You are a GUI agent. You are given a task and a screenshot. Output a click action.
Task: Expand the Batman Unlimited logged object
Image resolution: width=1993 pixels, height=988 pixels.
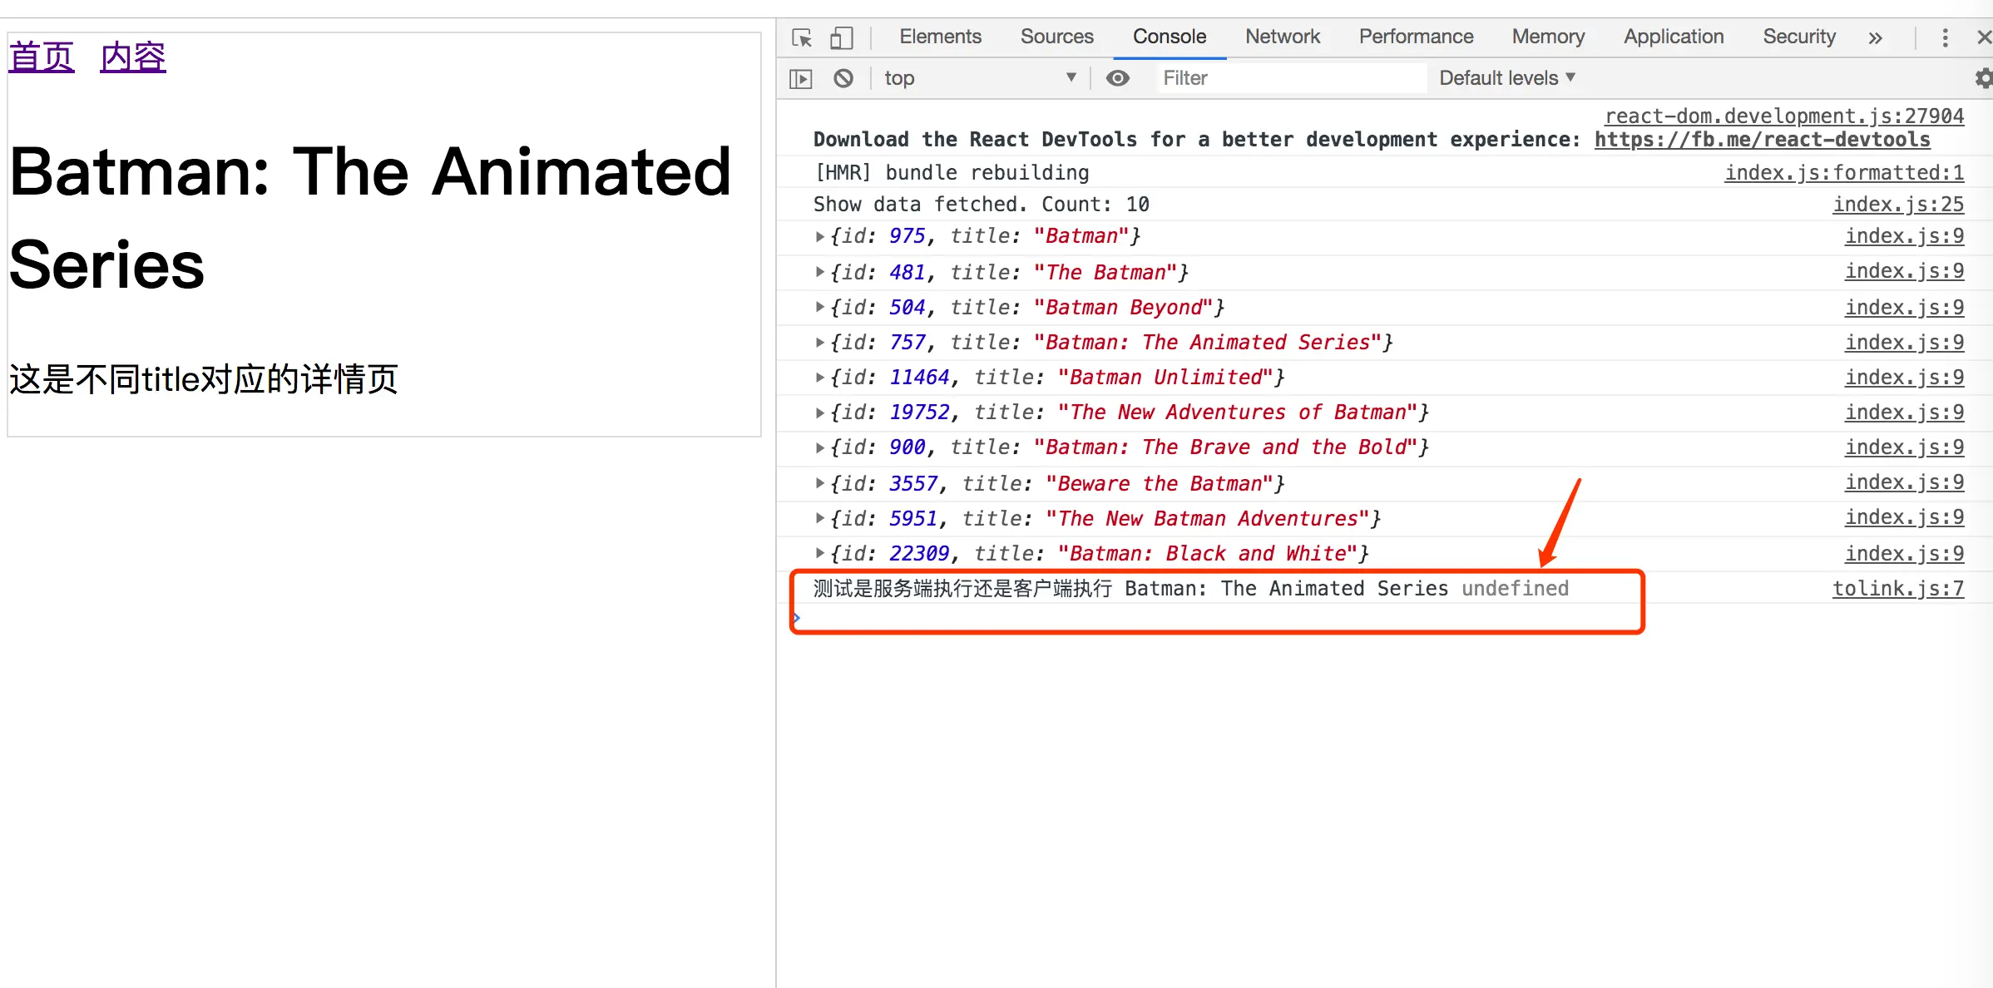[820, 378]
